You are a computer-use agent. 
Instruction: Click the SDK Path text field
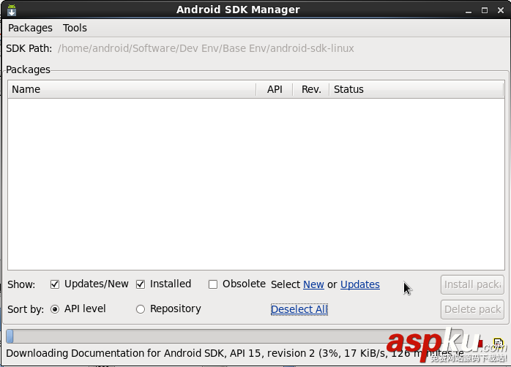click(206, 48)
